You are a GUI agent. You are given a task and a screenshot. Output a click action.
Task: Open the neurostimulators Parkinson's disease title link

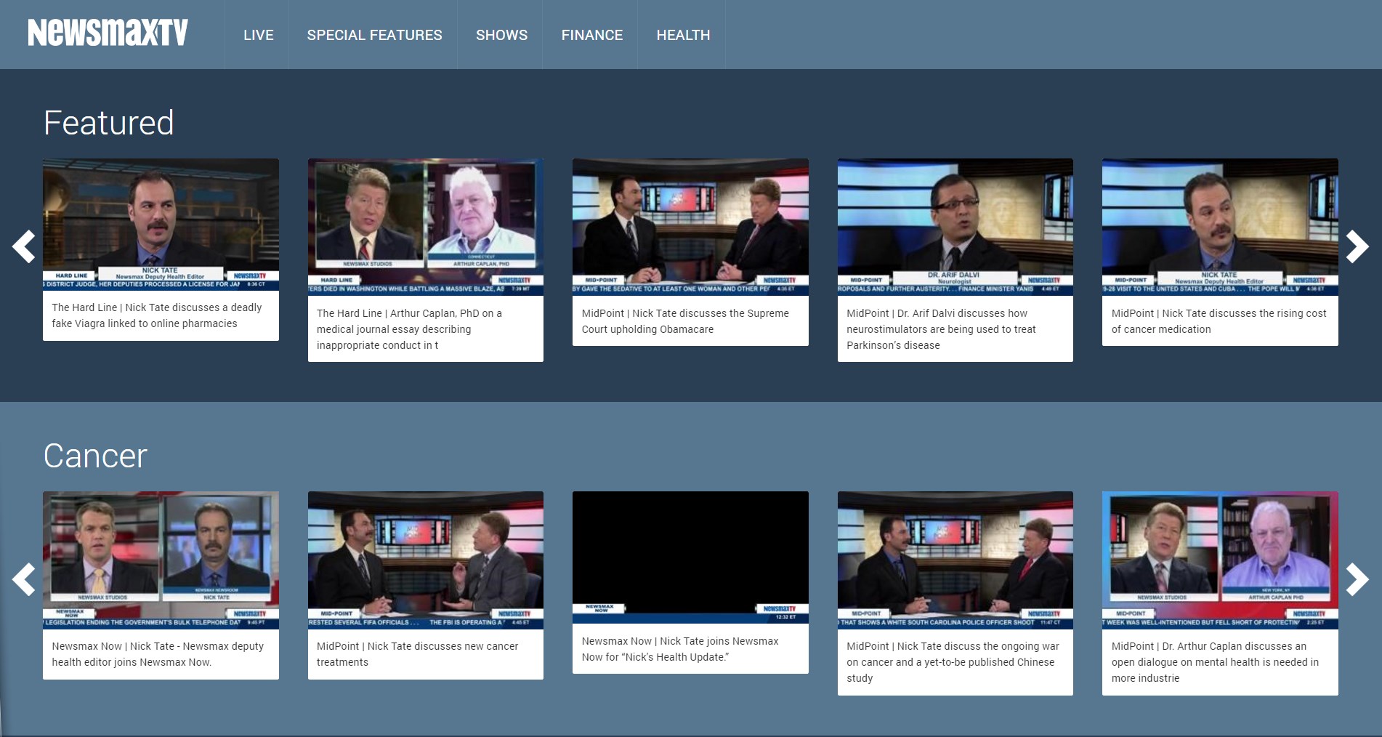pos(941,329)
